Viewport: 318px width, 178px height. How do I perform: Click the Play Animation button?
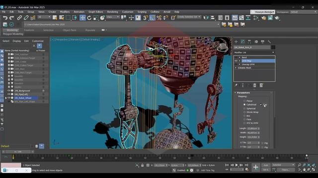click(x=237, y=165)
